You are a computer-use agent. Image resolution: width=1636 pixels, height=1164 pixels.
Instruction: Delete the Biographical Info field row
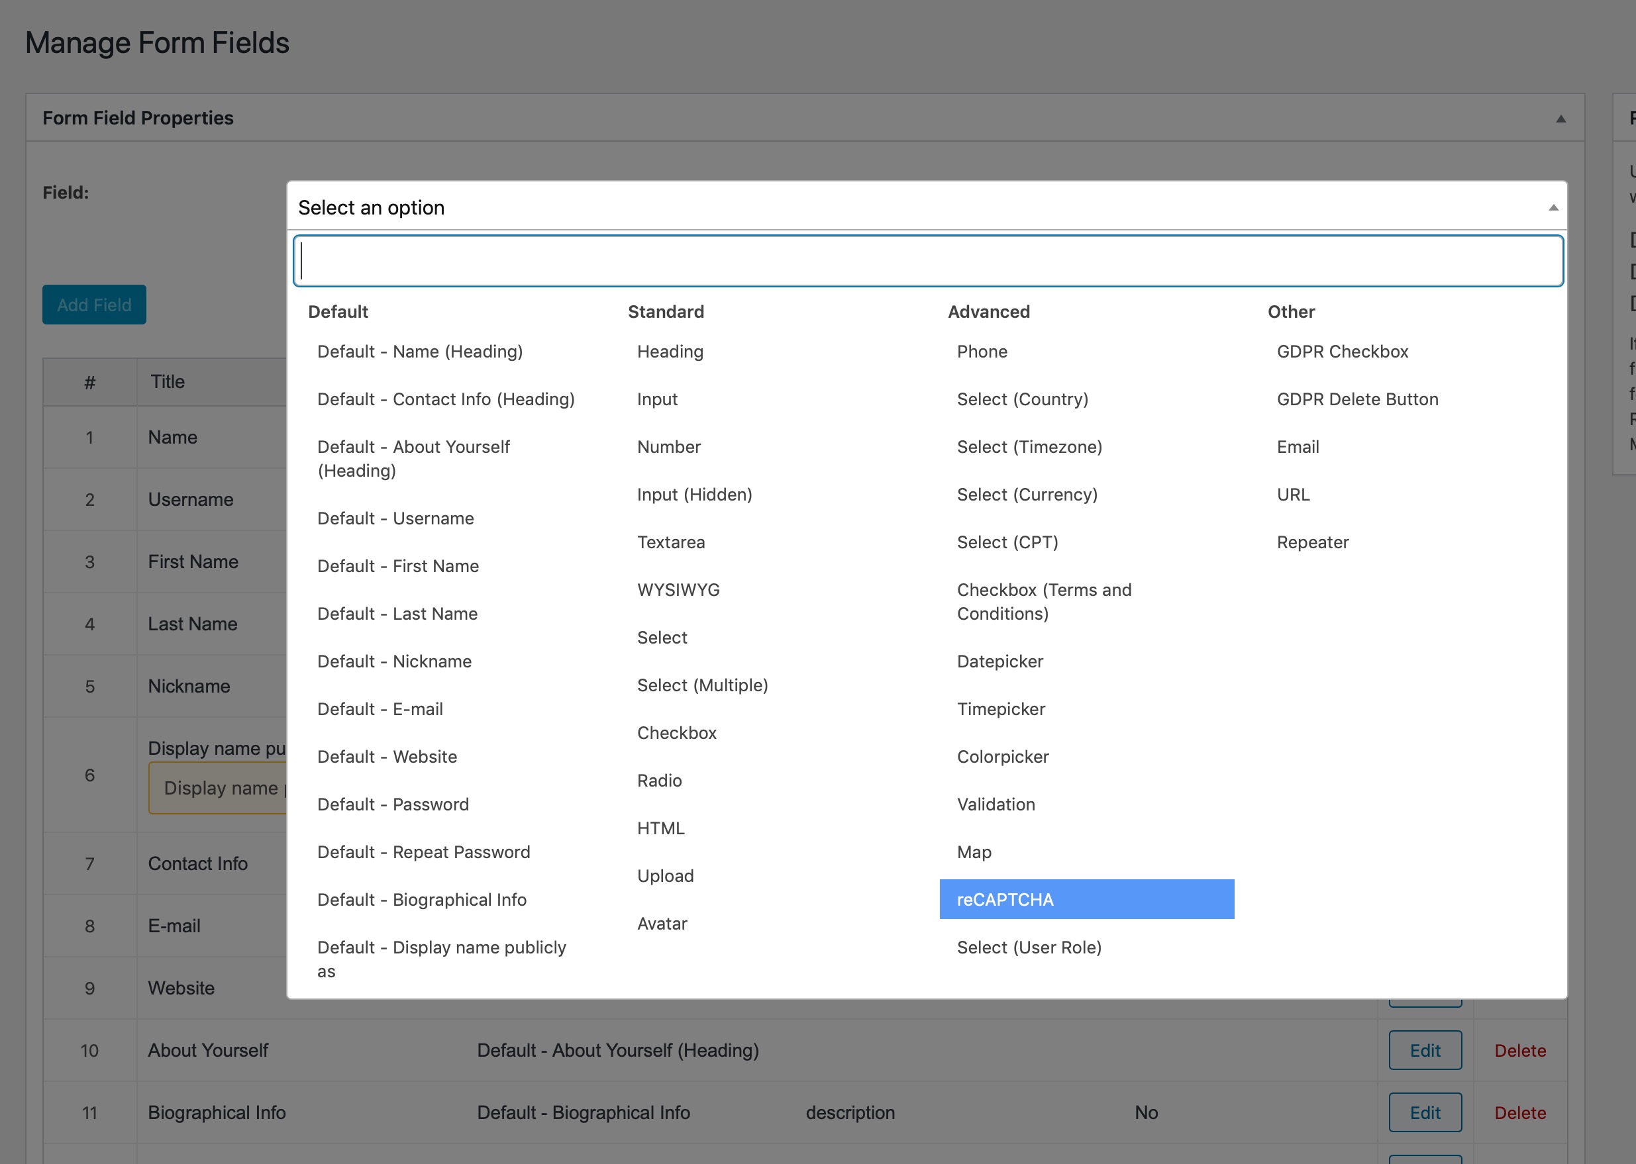coord(1520,1113)
